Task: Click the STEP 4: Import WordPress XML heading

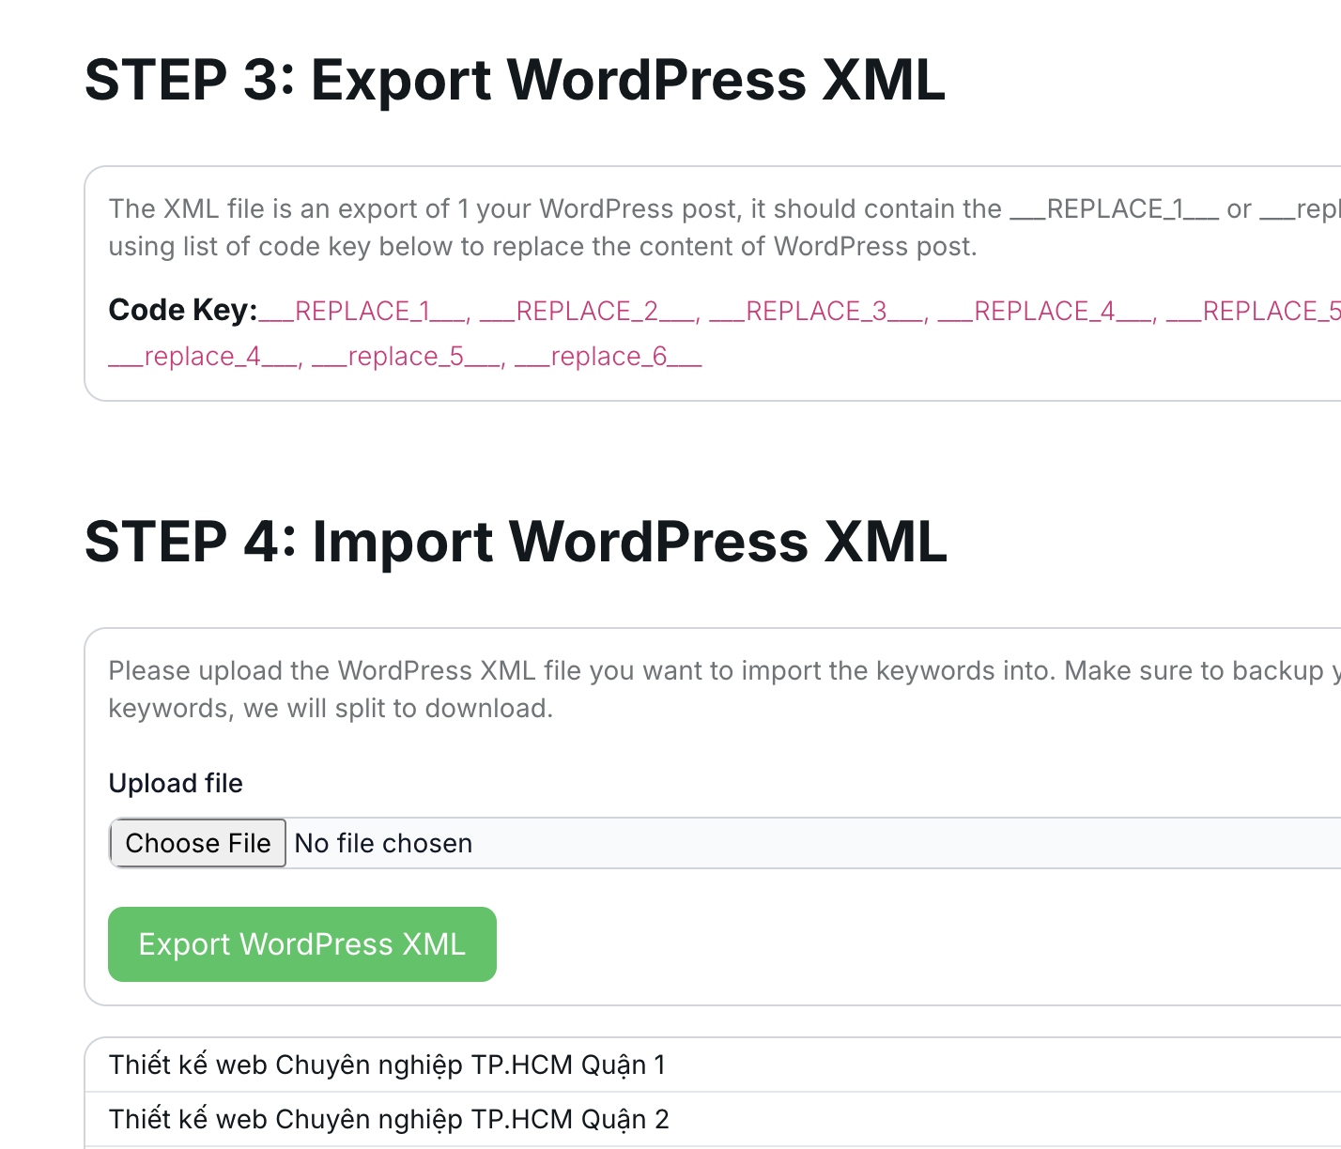Action: [x=516, y=542]
